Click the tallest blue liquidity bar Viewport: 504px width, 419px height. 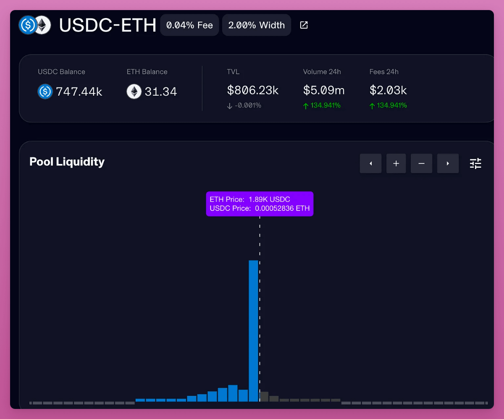coord(253,331)
